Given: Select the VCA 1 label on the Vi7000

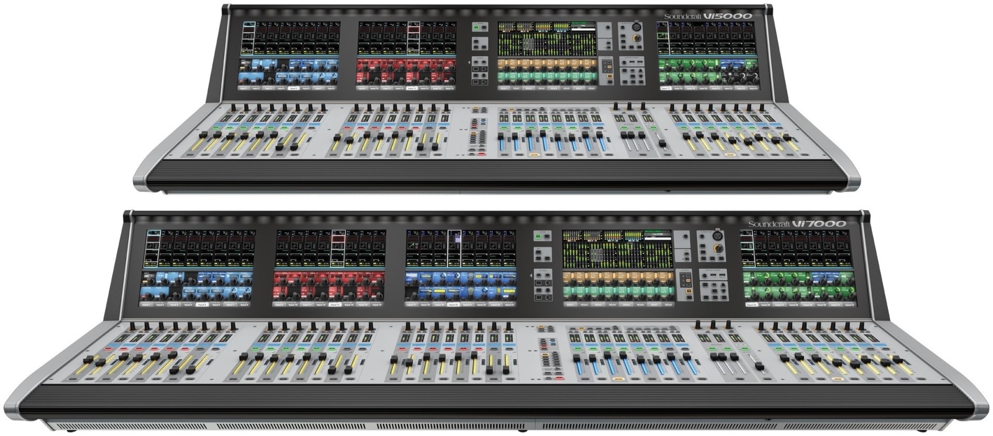Looking at the screenshot, I should pos(570,304).
